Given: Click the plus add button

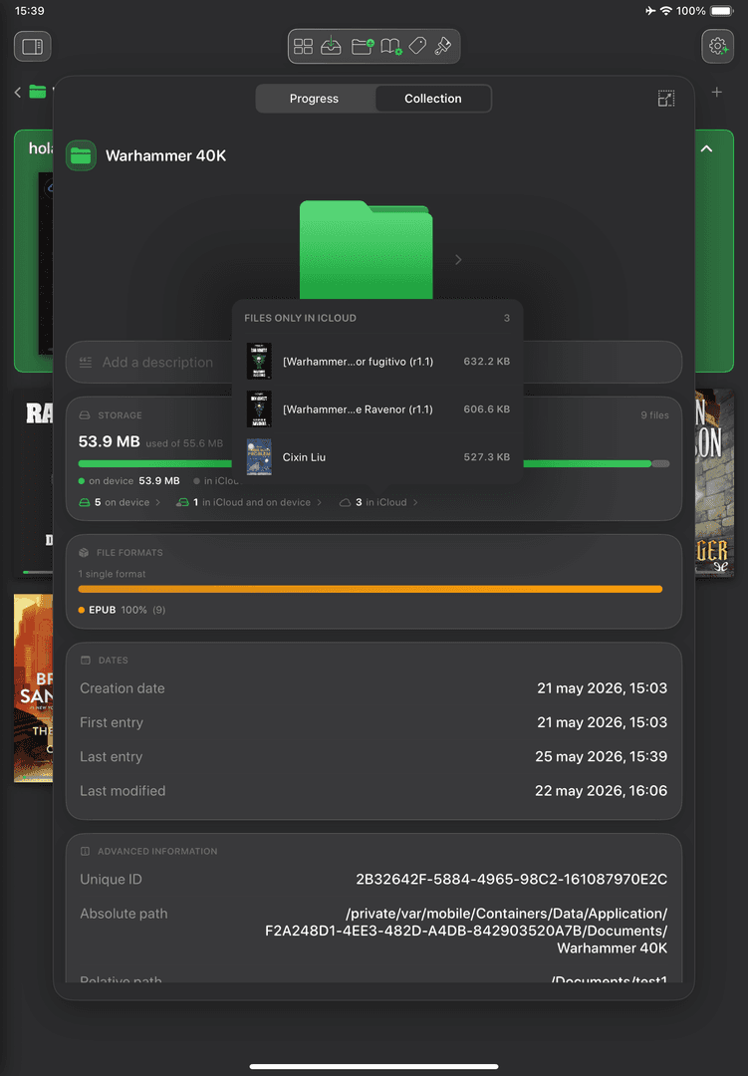Looking at the screenshot, I should [x=716, y=92].
